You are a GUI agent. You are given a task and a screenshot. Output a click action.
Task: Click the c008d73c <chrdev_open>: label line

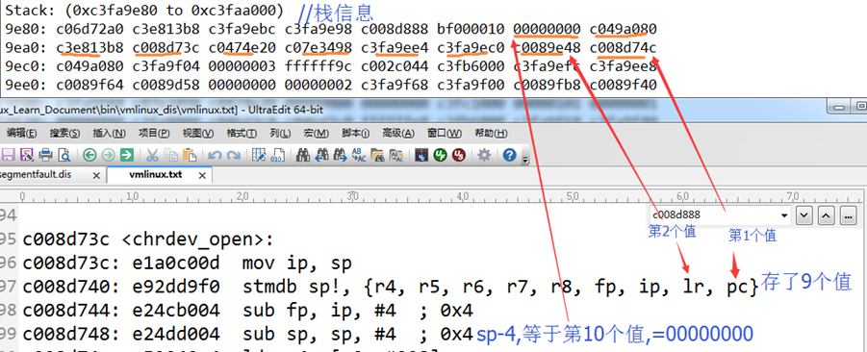[x=147, y=239]
